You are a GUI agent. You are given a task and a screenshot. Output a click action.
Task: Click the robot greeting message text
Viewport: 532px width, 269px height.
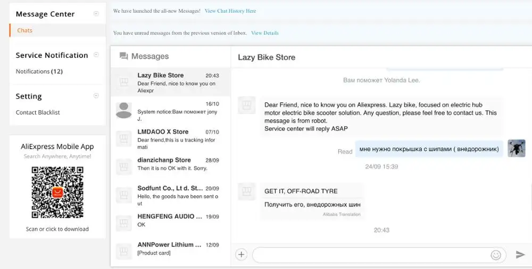click(x=380, y=117)
